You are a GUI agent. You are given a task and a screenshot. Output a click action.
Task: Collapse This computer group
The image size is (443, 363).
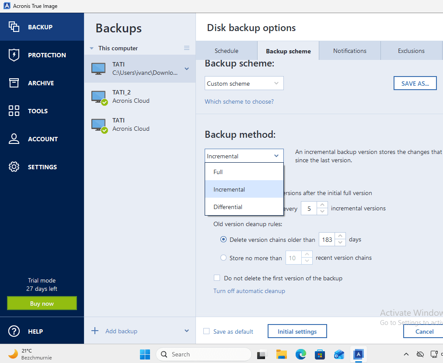(91, 48)
